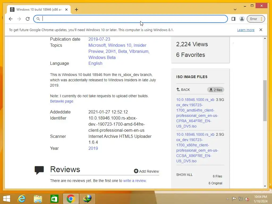The height and width of the screenshot is (204, 272).
Task: Open publication date 2019-07-23 link
Action: tap(99, 39)
